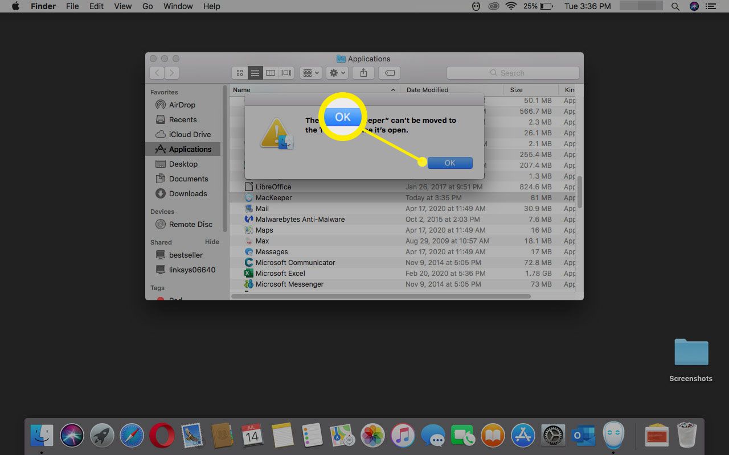Open Launchpad from the Dock

102,436
